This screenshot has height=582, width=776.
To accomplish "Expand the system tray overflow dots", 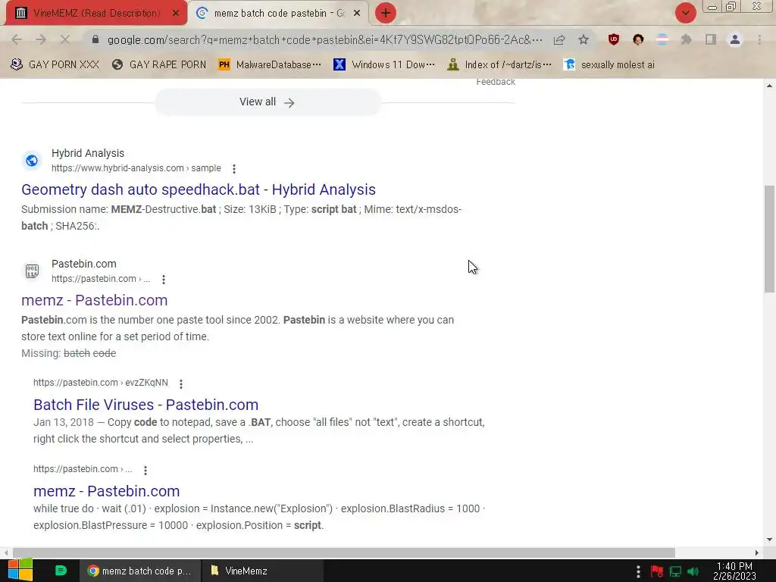I will click(638, 571).
